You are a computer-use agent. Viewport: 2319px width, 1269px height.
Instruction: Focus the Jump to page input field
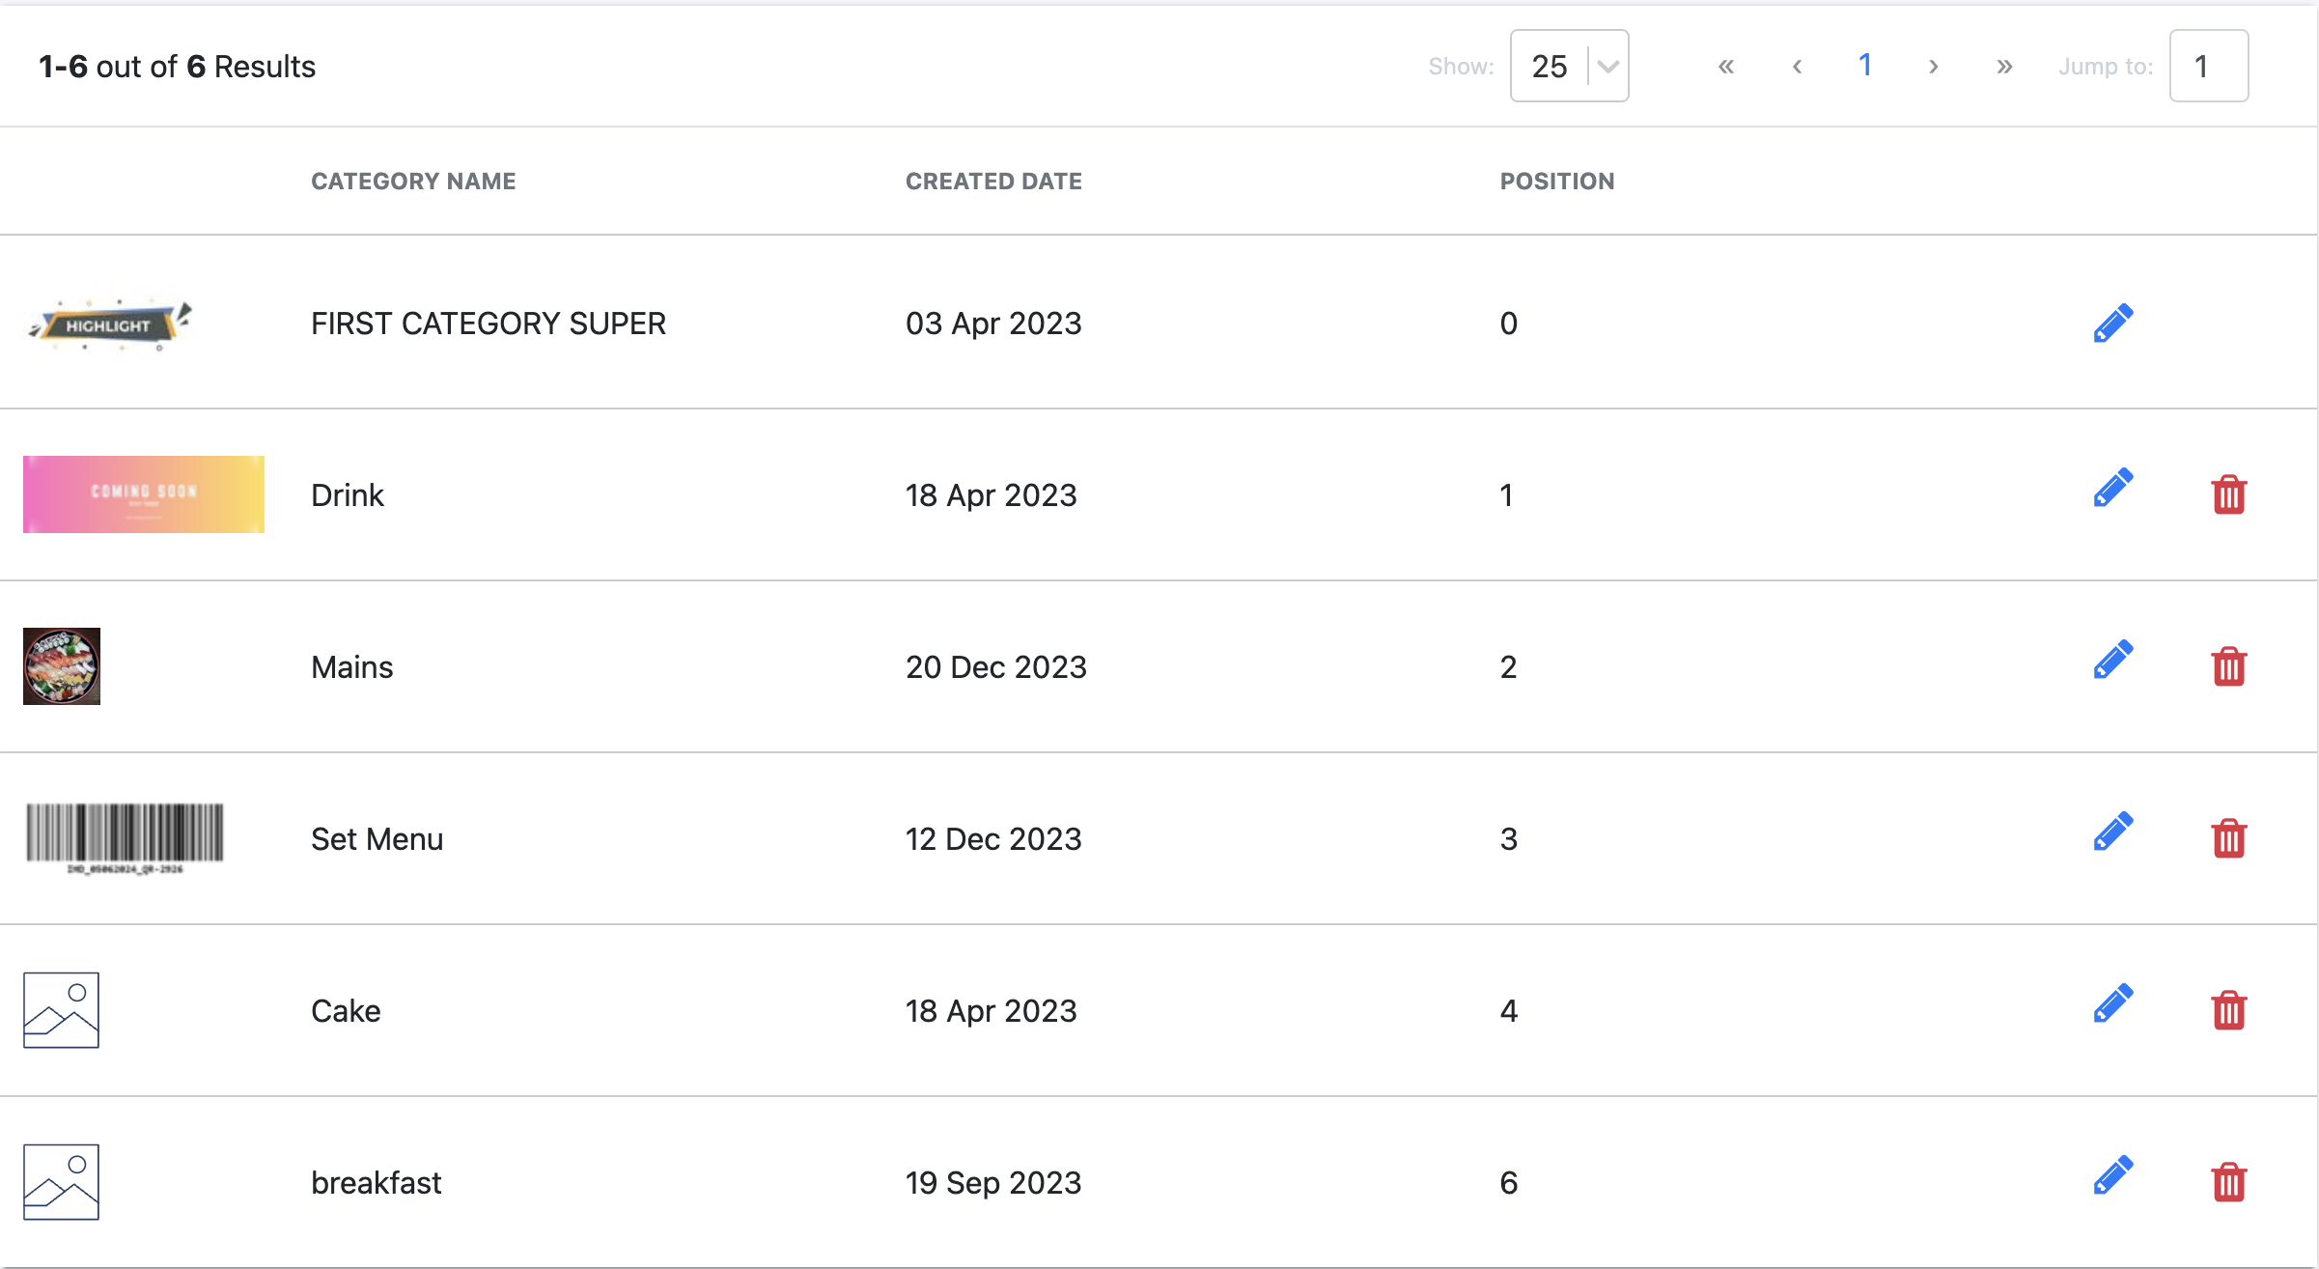coord(2208,66)
